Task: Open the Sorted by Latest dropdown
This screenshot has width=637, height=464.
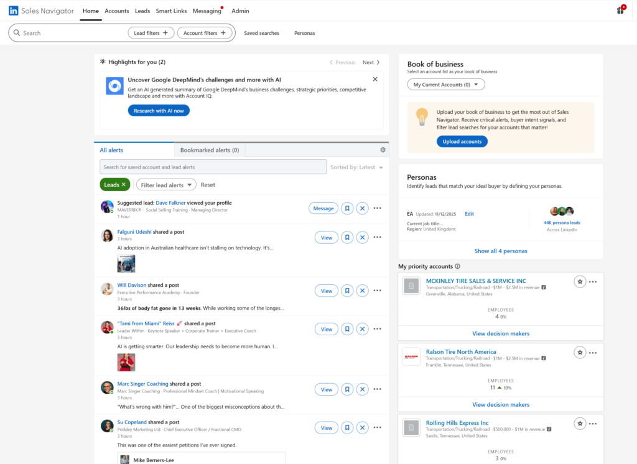Action: pyautogui.click(x=356, y=167)
